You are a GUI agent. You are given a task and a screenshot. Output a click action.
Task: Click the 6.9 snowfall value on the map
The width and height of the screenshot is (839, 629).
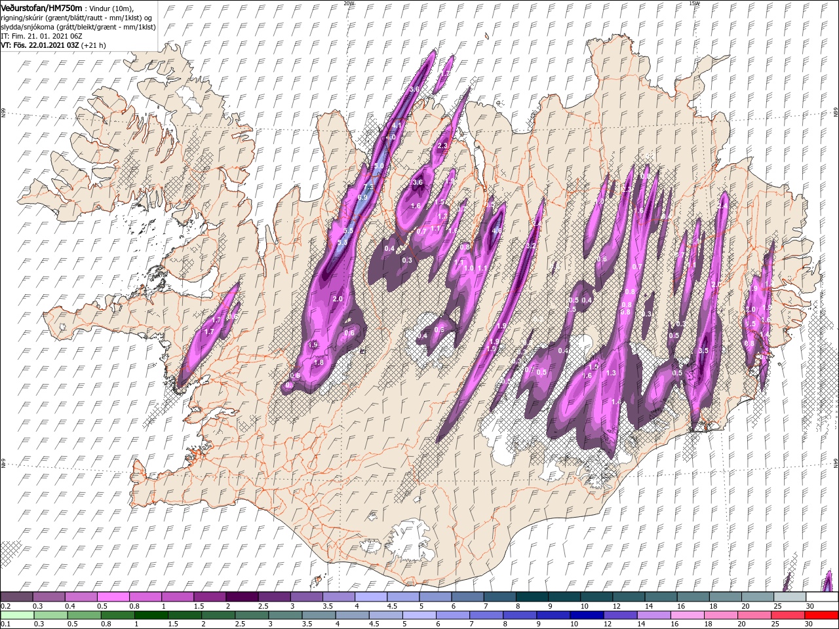pyautogui.click(x=362, y=197)
